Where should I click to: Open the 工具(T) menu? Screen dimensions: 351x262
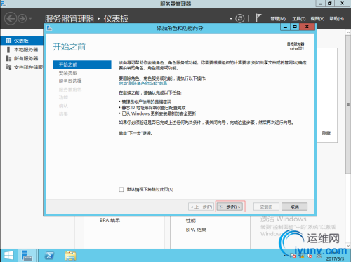pos(299,19)
